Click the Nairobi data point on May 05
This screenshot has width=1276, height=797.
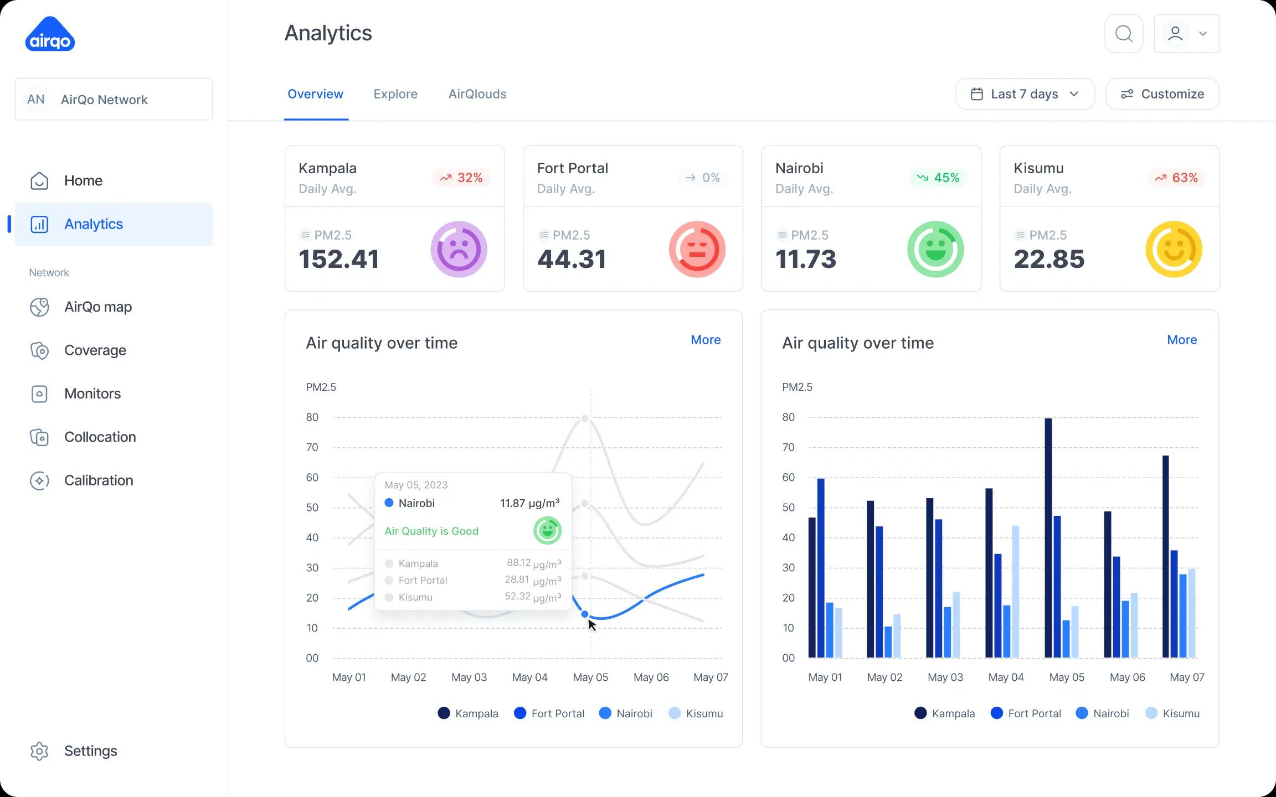click(x=585, y=614)
